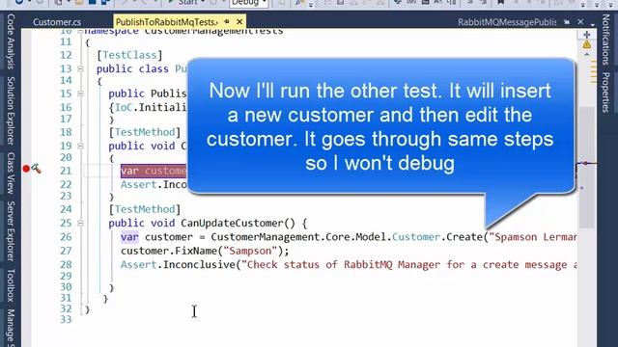The width and height of the screenshot is (618, 347).
Task: Click the CanUpdateCustomer method name
Action: click(x=232, y=223)
